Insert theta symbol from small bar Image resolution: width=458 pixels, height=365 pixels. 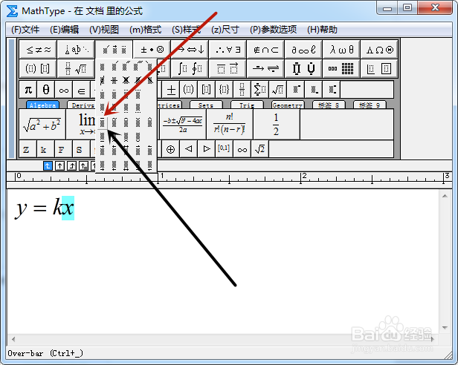pos(46,90)
